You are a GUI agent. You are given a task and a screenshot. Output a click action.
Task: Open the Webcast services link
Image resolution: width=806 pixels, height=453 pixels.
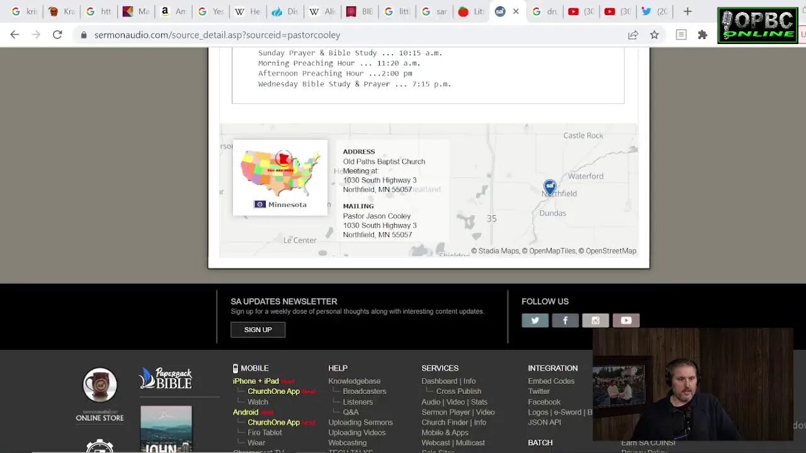point(436,443)
